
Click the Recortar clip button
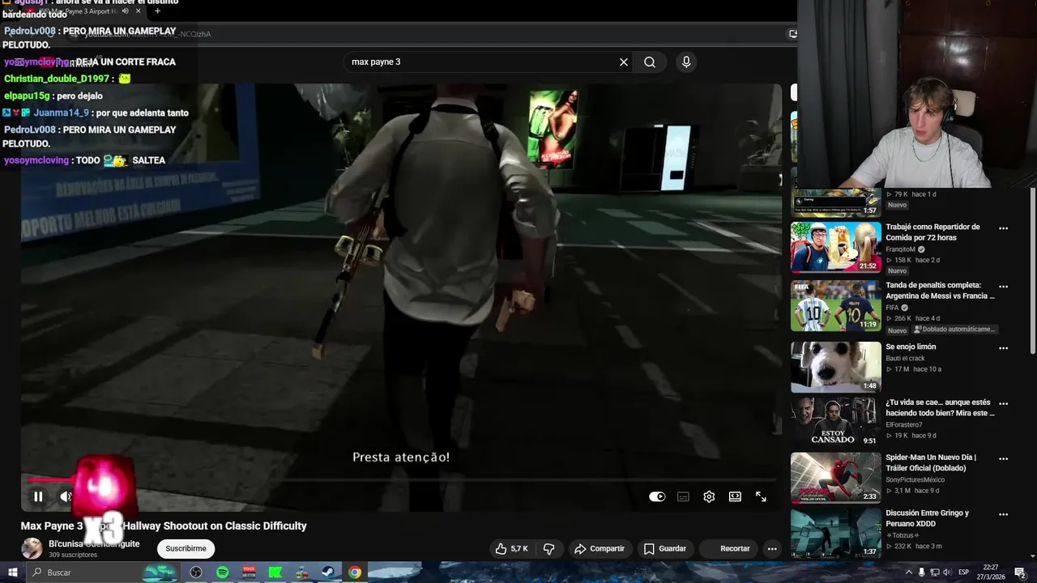click(729, 548)
